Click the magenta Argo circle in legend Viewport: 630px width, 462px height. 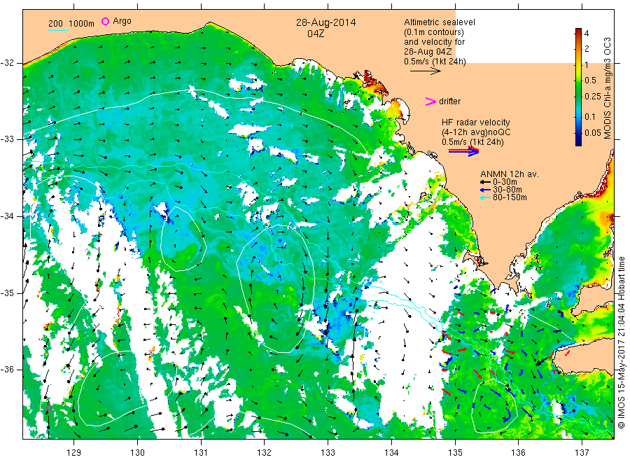point(105,21)
